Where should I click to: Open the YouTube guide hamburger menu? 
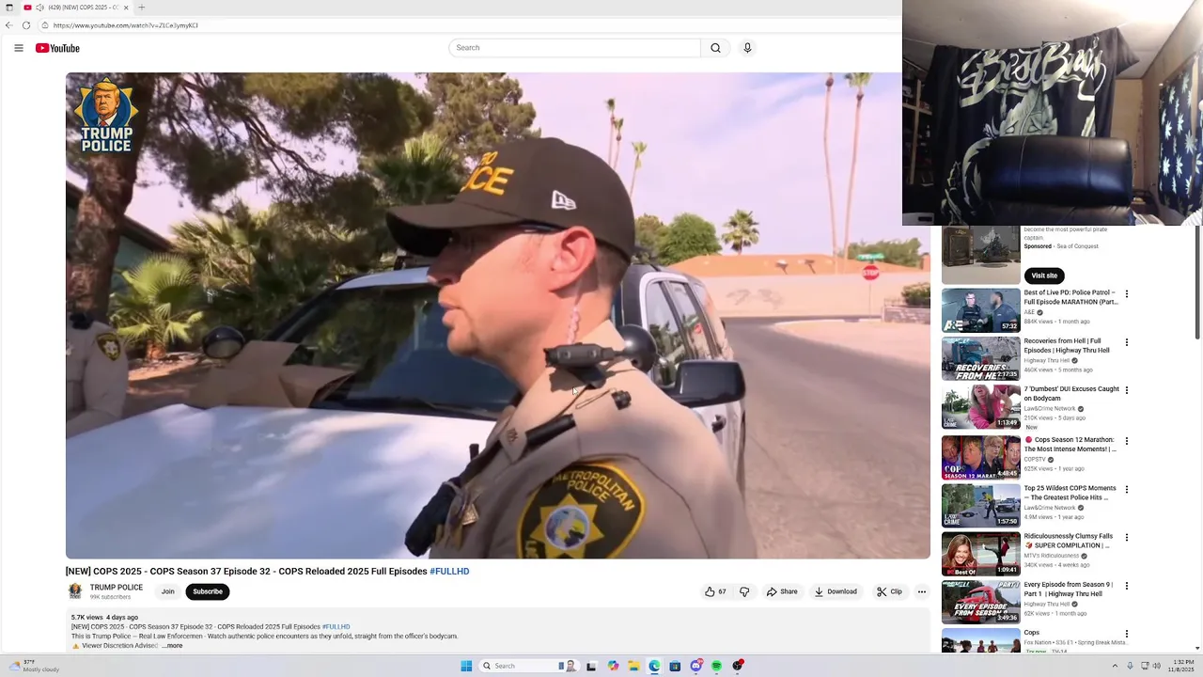click(x=18, y=48)
